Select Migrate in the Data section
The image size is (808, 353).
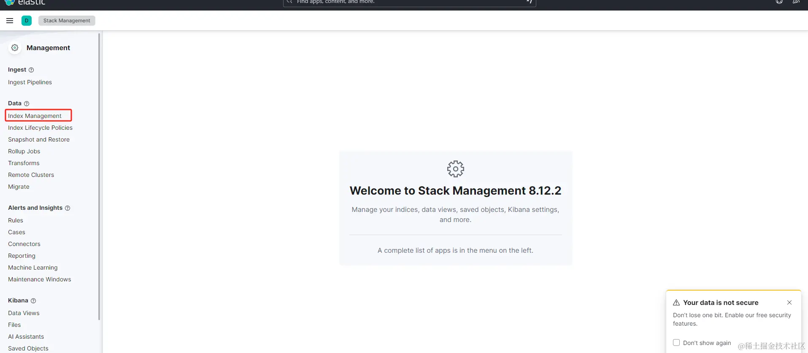coord(19,187)
